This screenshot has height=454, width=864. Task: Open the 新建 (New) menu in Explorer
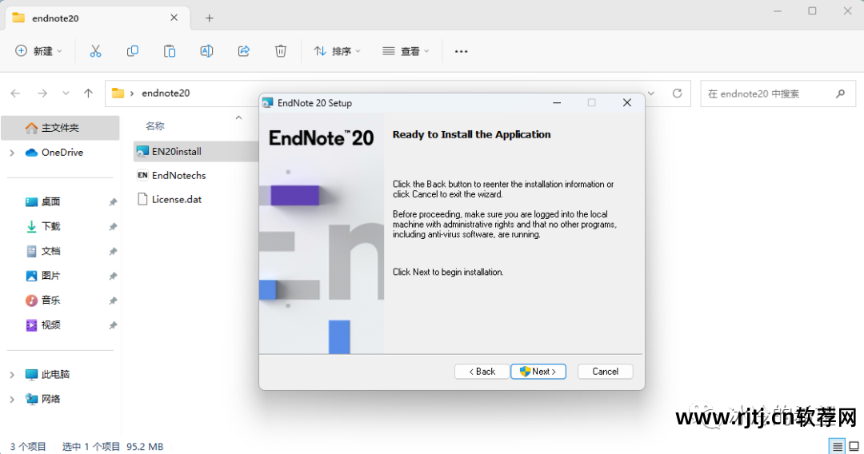[x=38, y=51]
